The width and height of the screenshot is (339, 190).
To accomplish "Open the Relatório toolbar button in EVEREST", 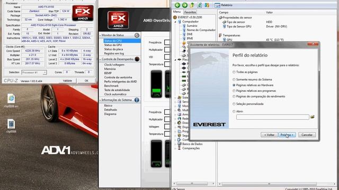I will 224,5.
